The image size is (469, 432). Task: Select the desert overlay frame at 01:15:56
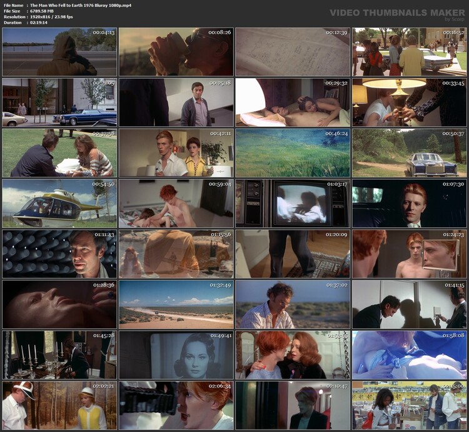click(x=176, y=253)
